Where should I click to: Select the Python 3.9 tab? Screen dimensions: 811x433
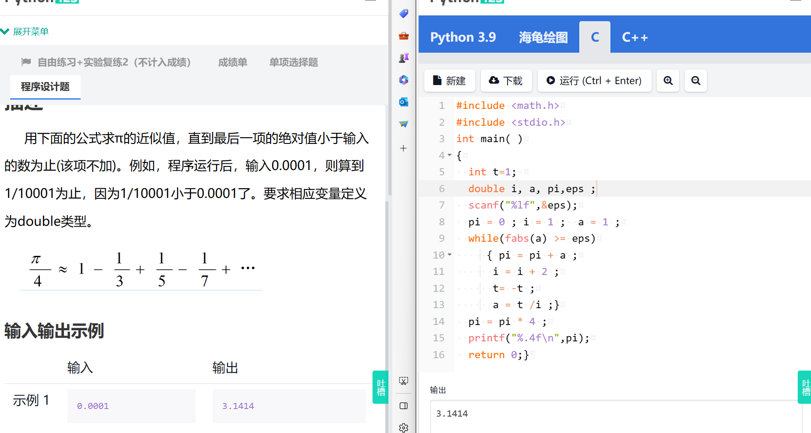(x=463, y=38)
